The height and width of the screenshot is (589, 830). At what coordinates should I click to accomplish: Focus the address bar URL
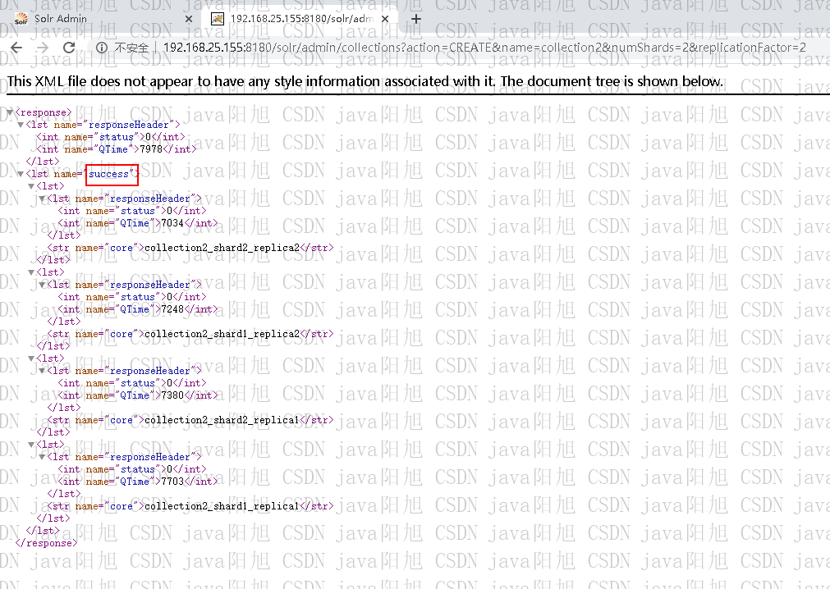484,48
